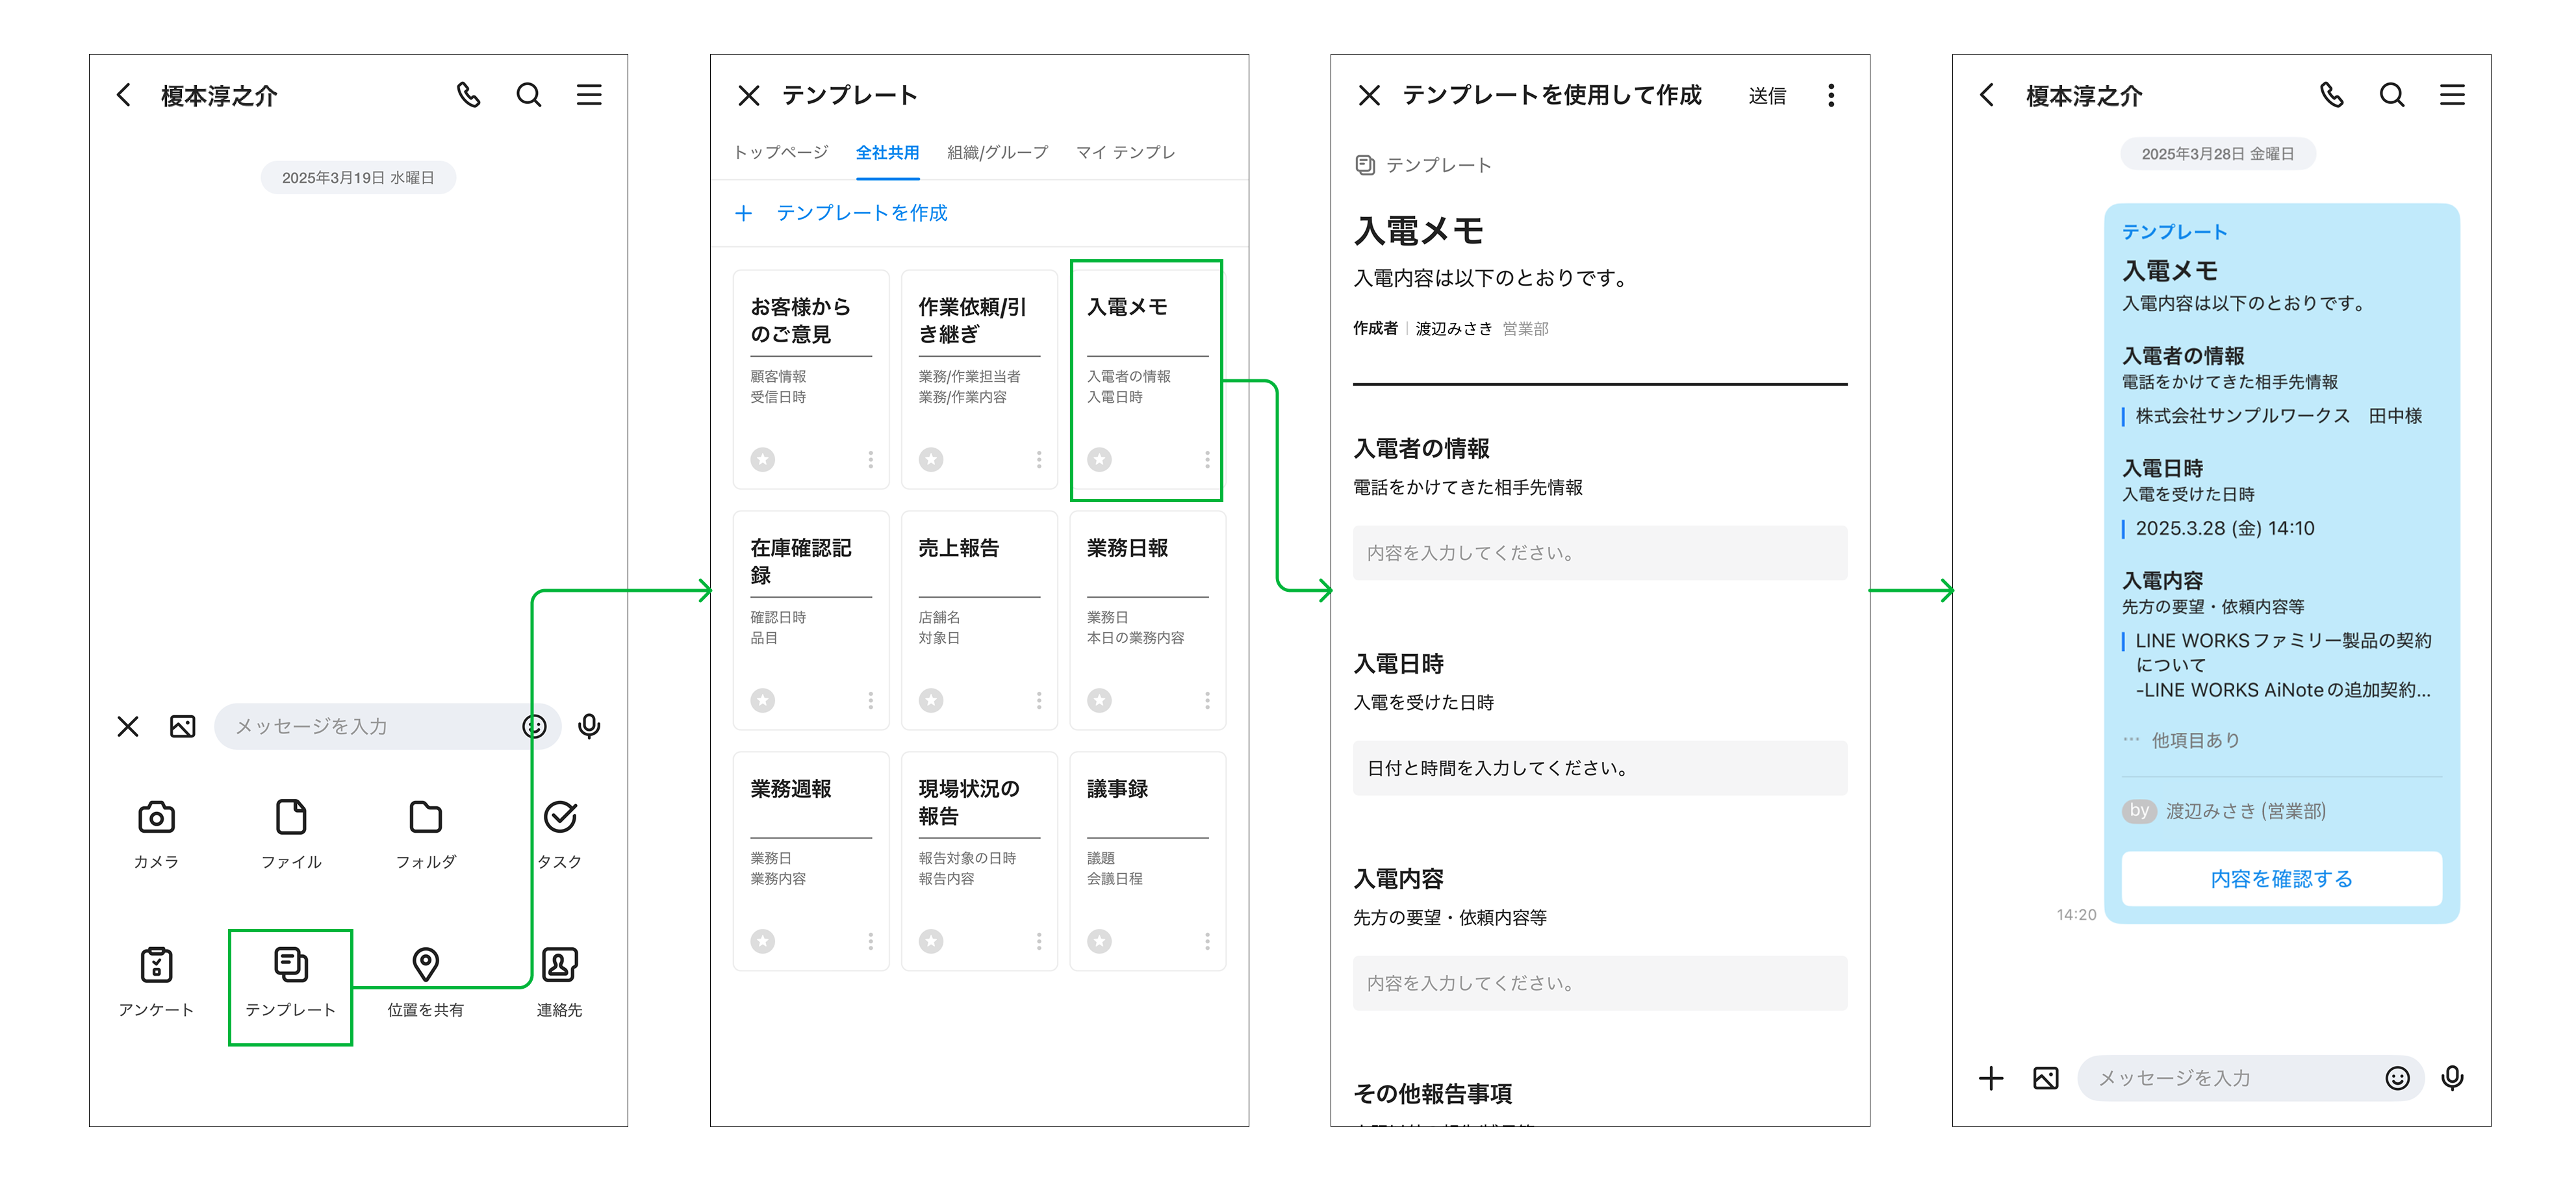Toggle favorite star on 入電メモ template
Viewport: 2576px width, 1181px height.
pos(1099,459)
